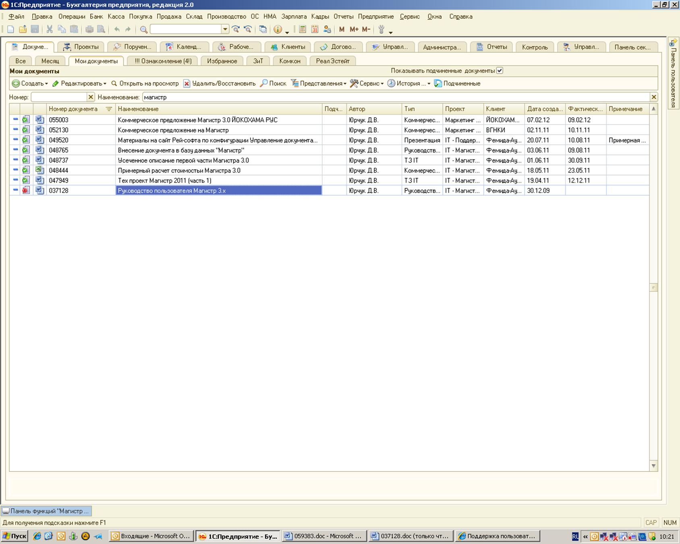The image size is (680, 544).
Task: Click the sort indicator in Номер документа header
Action: point(109,109)
